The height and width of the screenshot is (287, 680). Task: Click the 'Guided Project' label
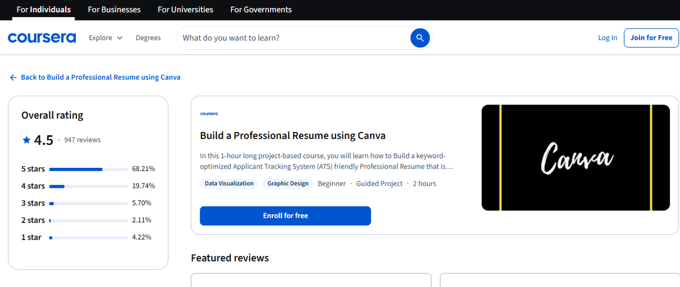(x=379, y=183)
